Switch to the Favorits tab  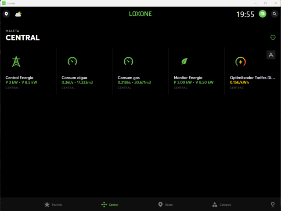tap(53, 204)
